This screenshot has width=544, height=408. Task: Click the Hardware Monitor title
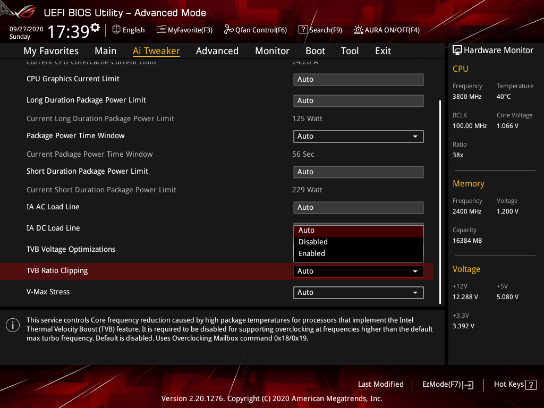498,50
